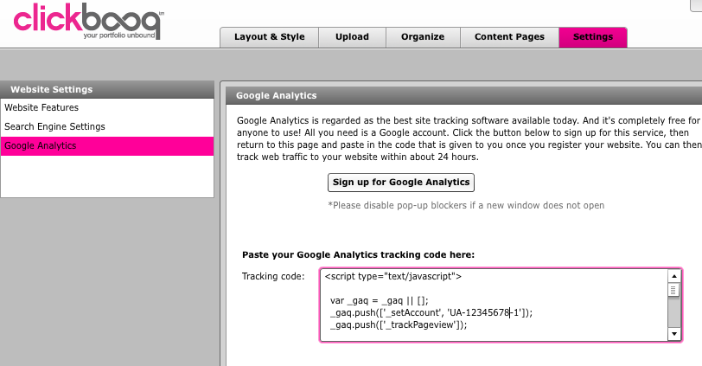Click the Website Settings panel header
Image resolution: width=702 pixels, height=366 pixels.
tap(107, 90)
